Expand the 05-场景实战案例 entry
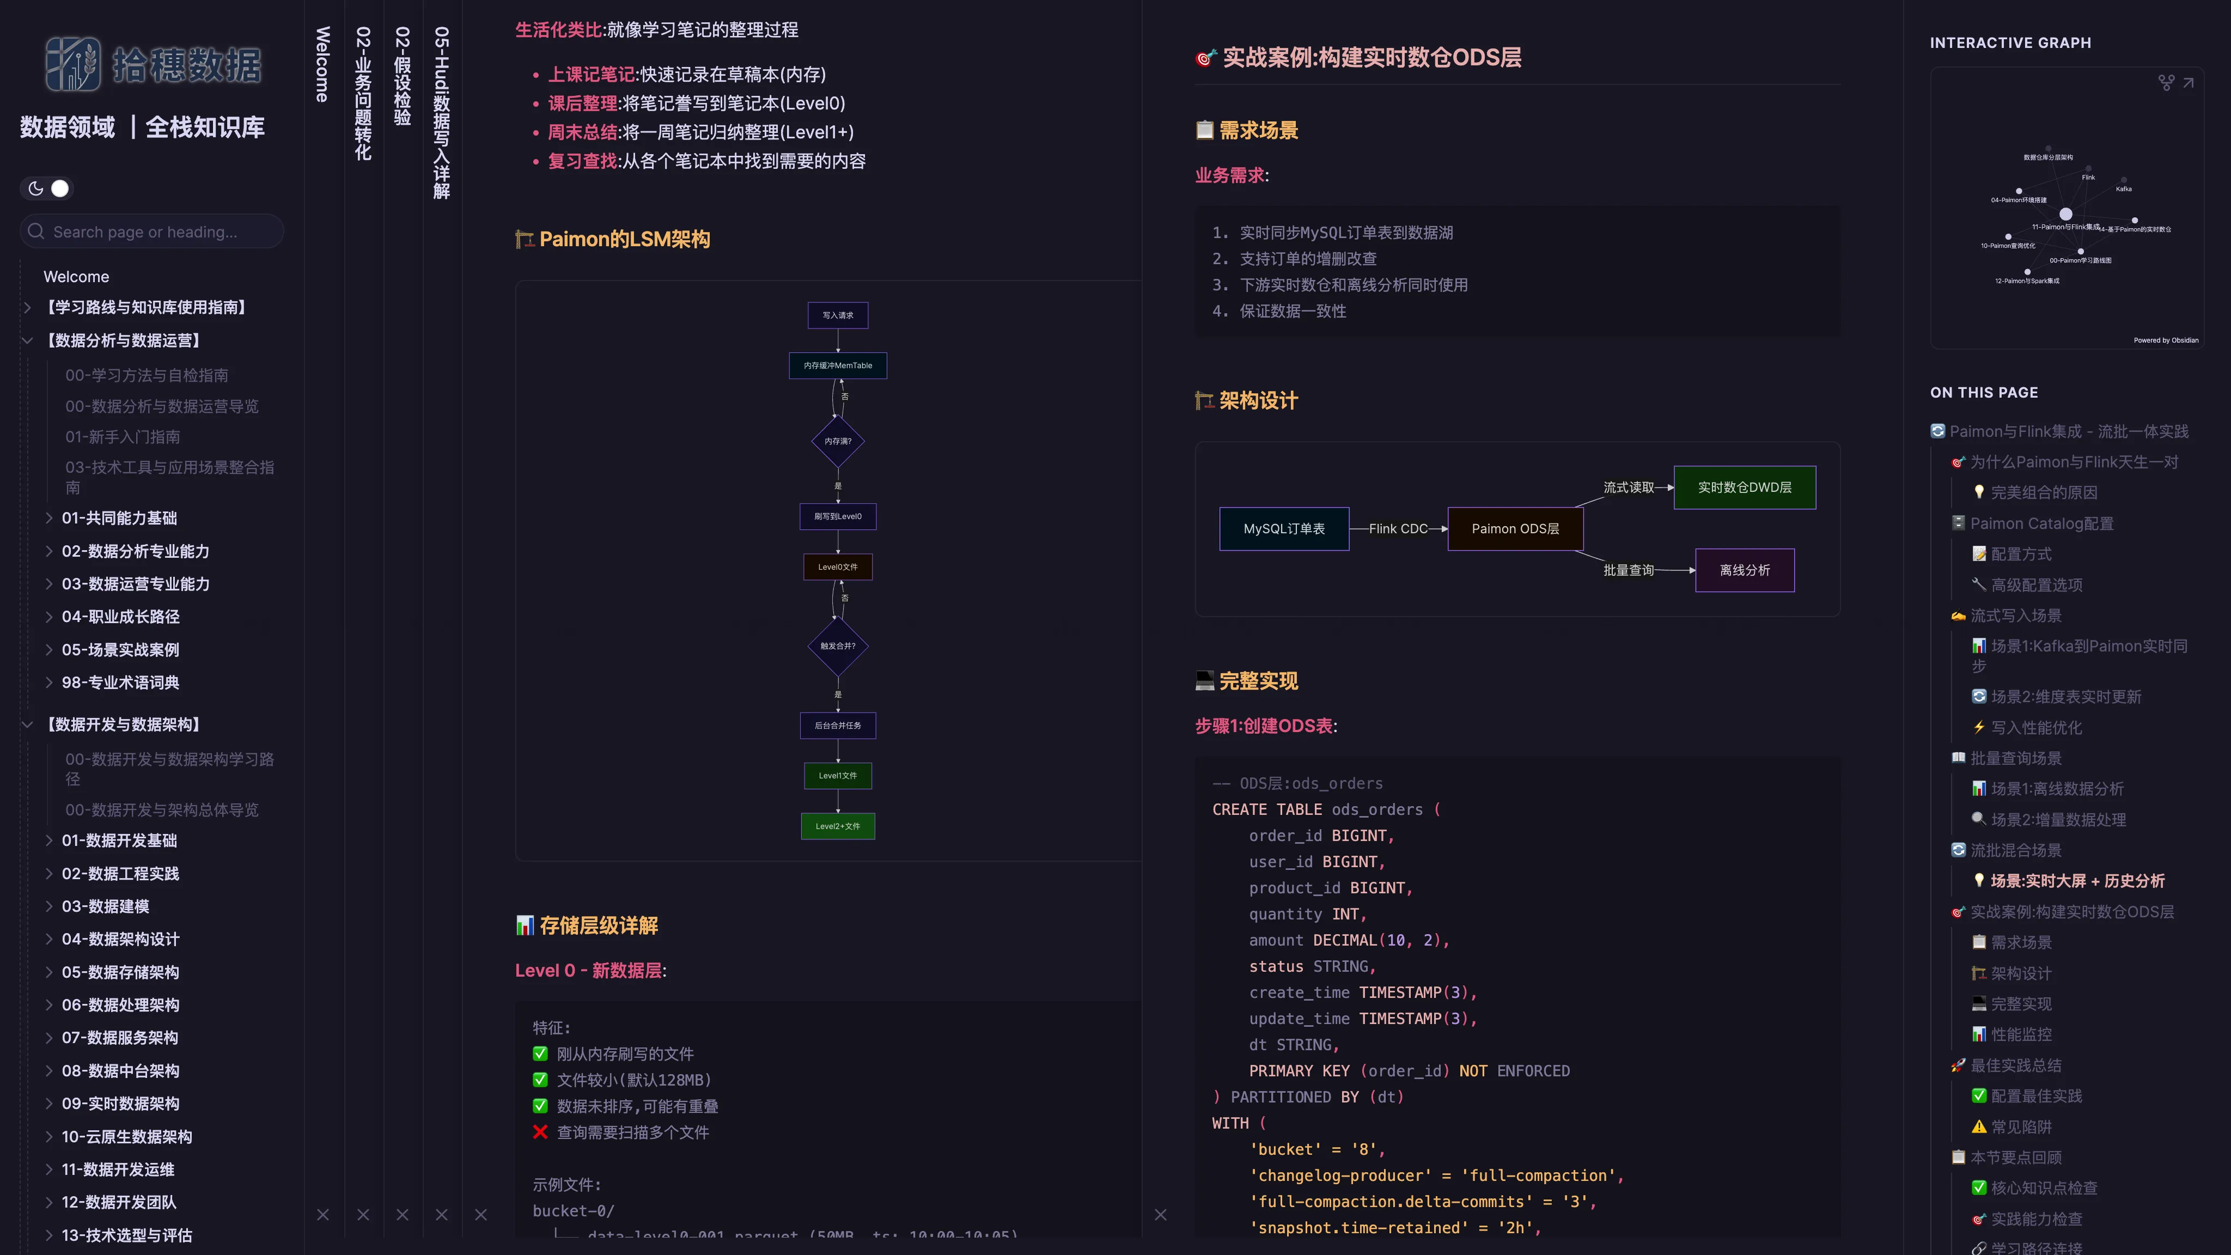 pyautogui.click(x=50, y=650)
